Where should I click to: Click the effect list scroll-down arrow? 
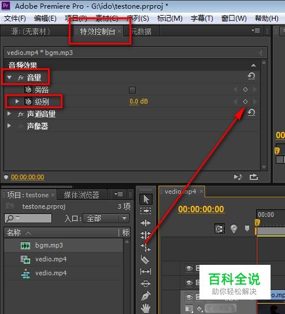point(264,167)
